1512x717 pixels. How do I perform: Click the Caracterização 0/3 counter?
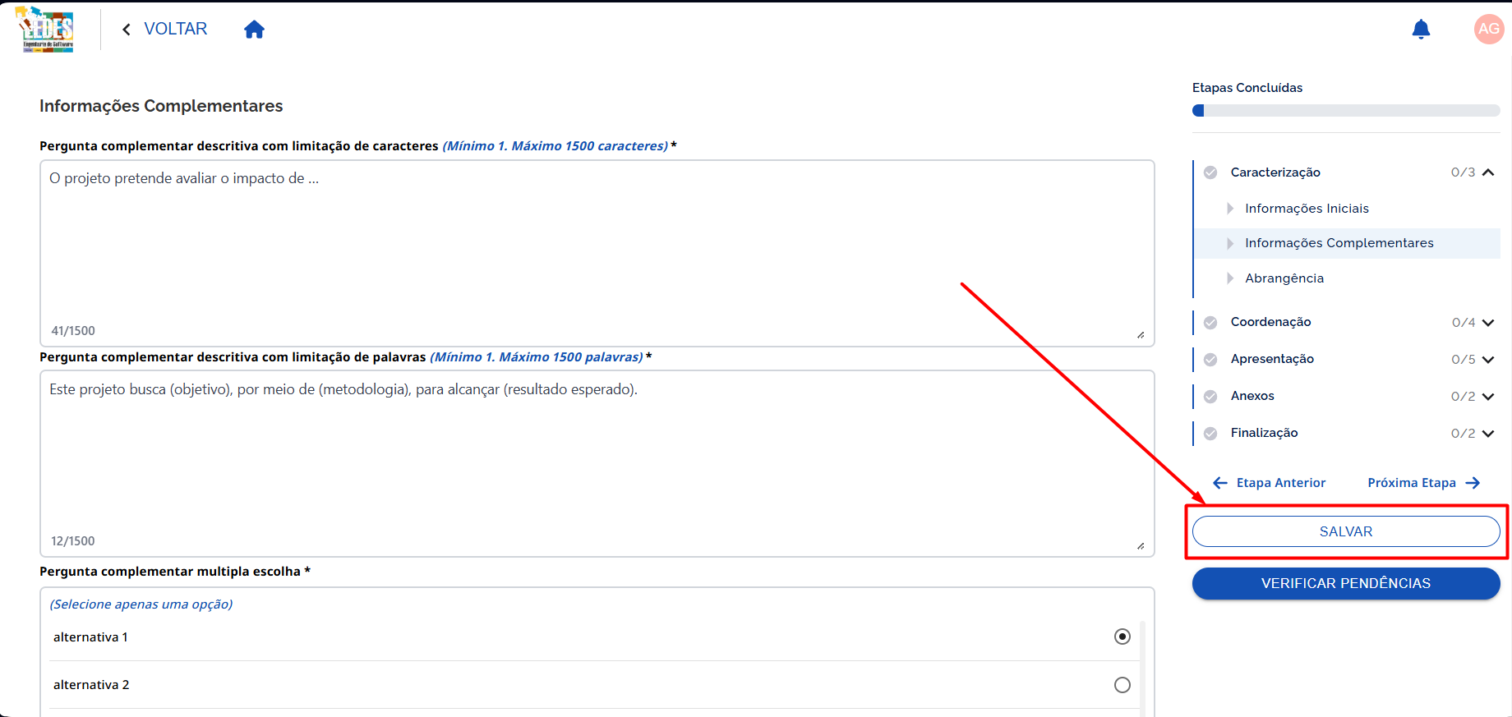tap(1463, 172)
